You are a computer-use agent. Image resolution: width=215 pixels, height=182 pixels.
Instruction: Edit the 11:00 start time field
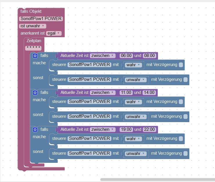point(126,92)
